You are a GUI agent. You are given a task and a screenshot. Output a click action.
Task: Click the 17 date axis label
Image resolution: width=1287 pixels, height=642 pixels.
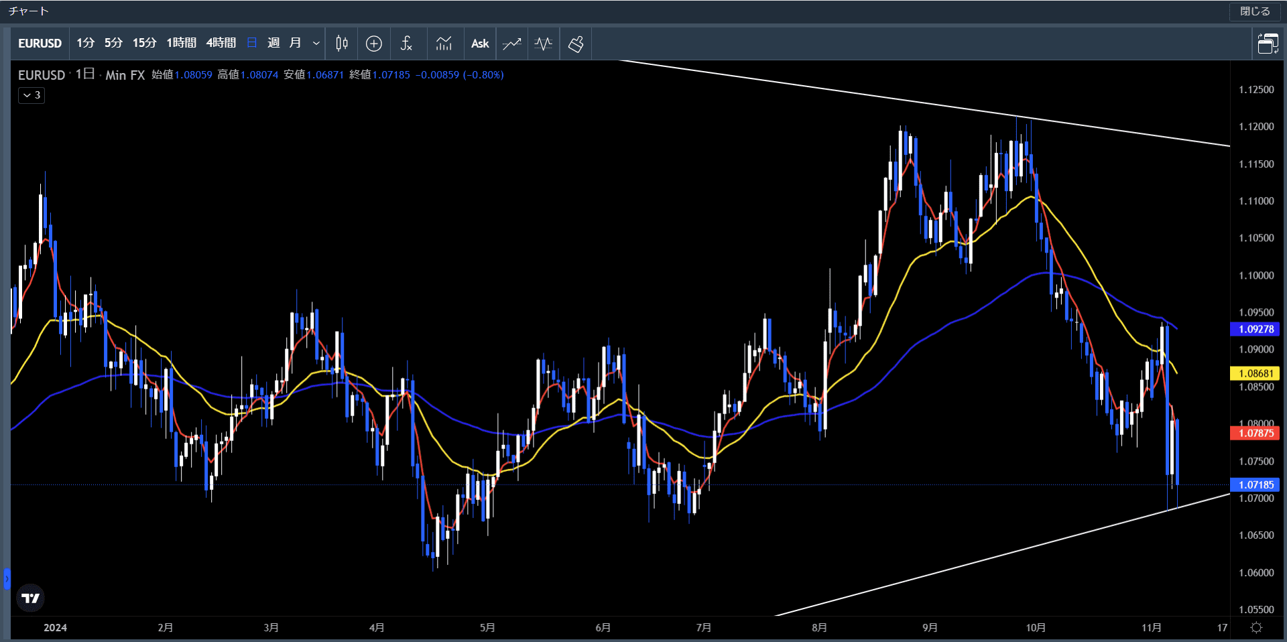[x=1222, y=628]
